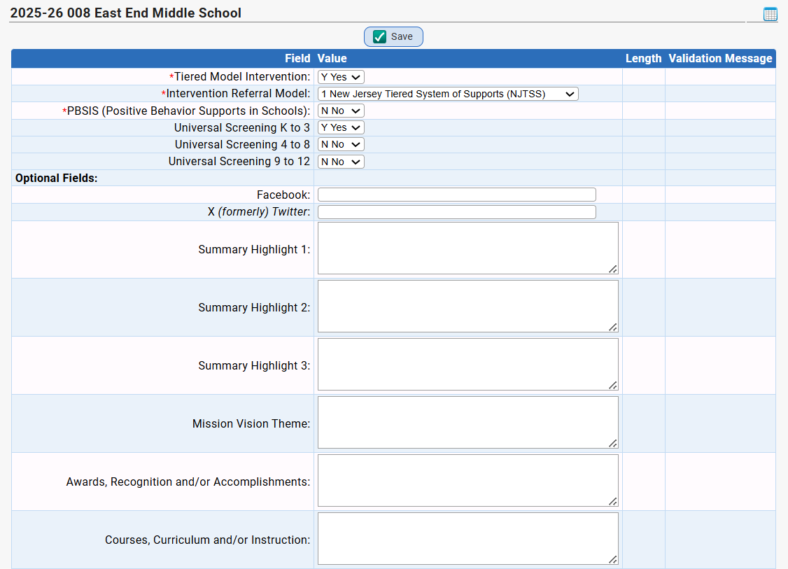Click the 'Optional Fields:' label
This screenshot has height=569, width=788.
(x=56, y=178)
